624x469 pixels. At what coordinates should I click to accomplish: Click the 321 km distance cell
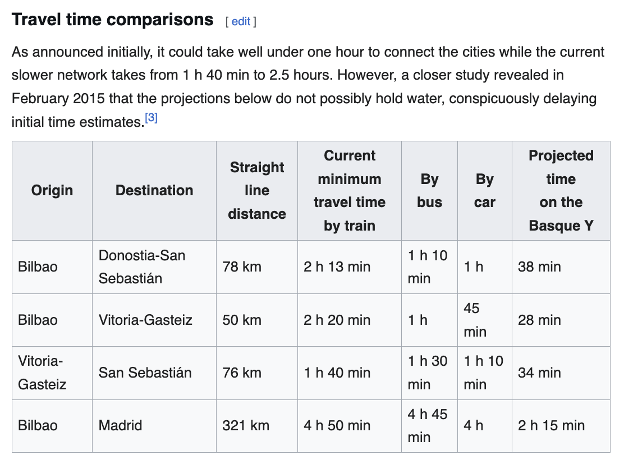[x=246, y=426]
